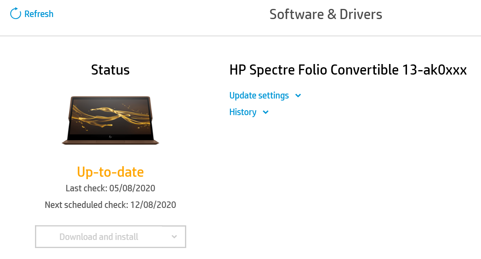The height and width of the screenshot is (259, 481).
Task: Open the Download and install dropdown options
Action: tap(174, 236)
